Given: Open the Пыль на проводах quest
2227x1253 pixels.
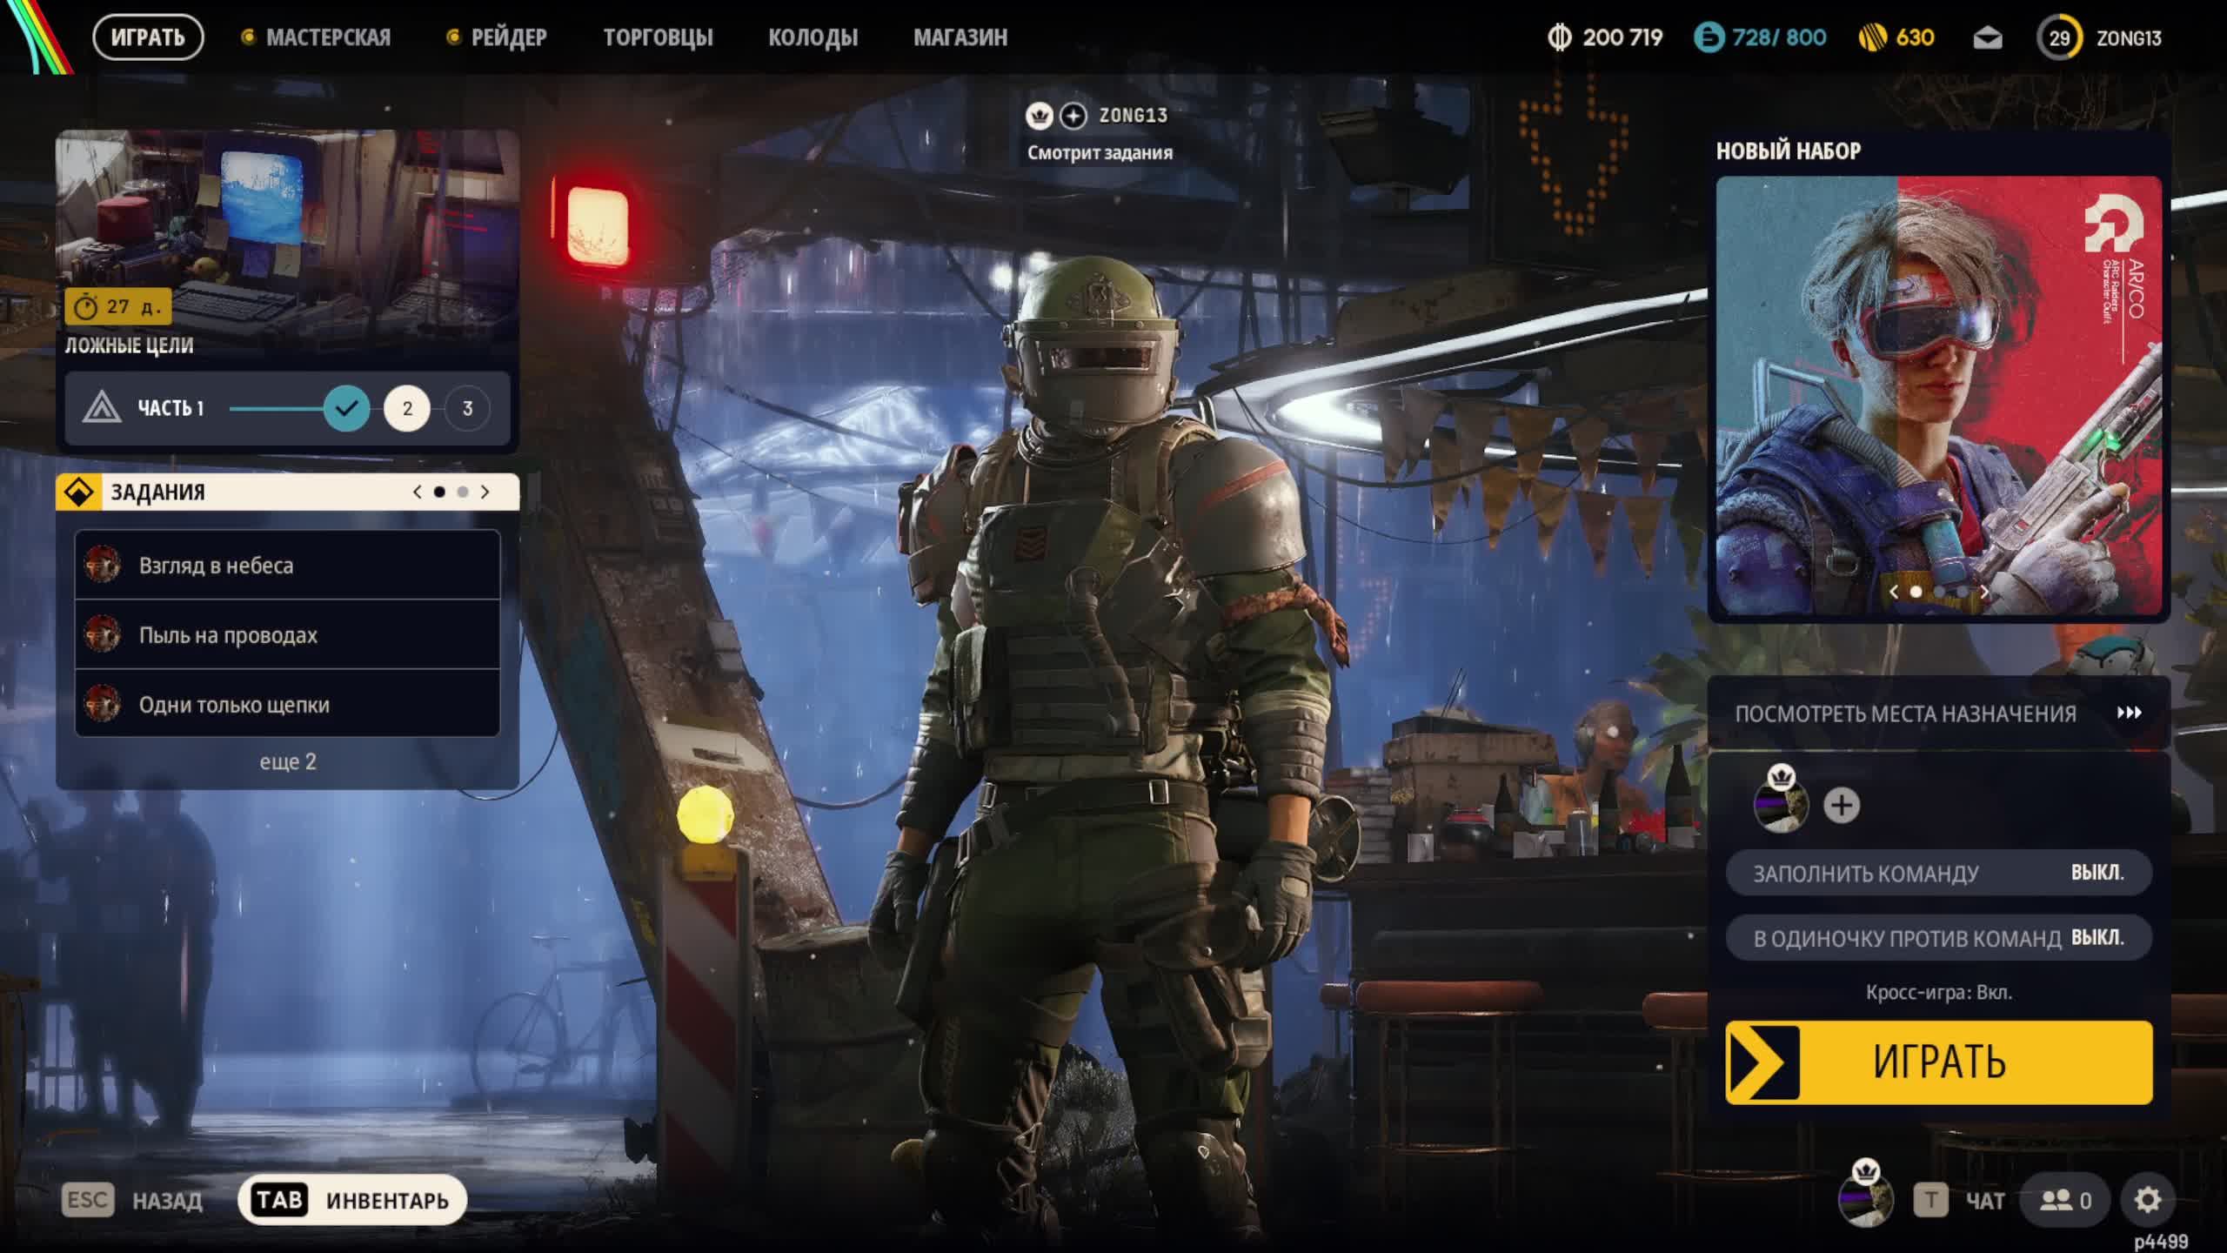Looking at the screenshot, I should click(288, 634).
